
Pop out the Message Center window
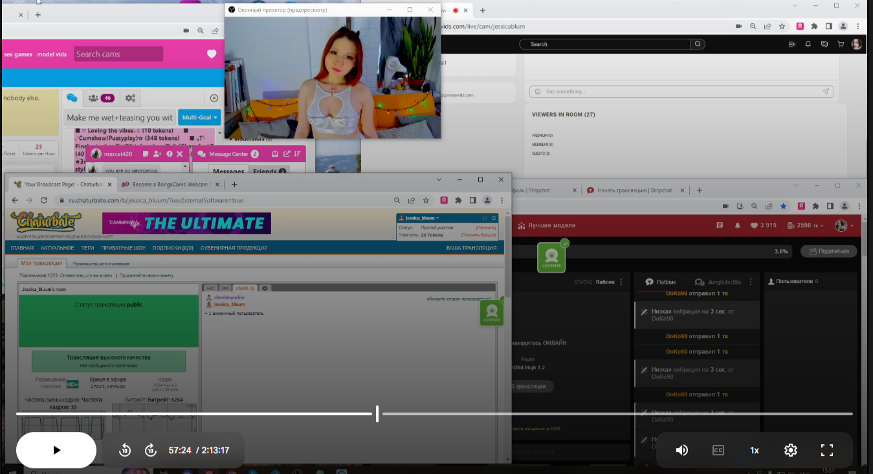coord(285,154)
